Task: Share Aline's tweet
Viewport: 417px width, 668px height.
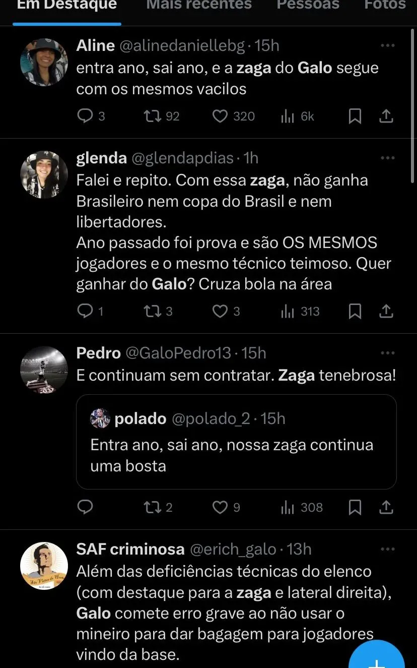Action: [x=386, y=116]
